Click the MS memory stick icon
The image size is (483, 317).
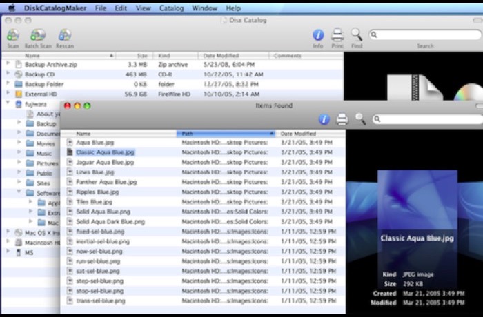(x=19, y=252)
